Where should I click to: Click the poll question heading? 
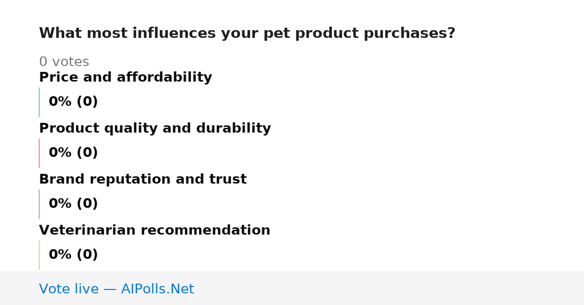pyautogui.click(x=247, y=34)
